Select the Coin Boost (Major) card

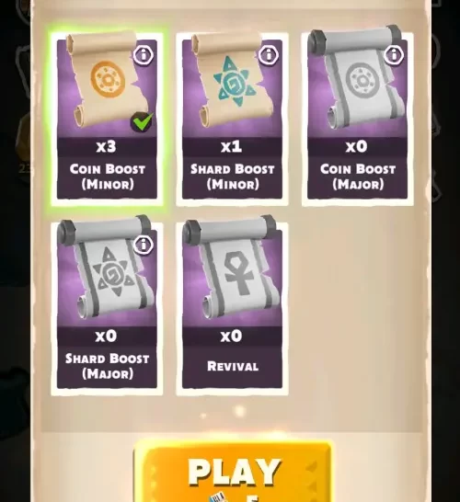click(358, 120)
